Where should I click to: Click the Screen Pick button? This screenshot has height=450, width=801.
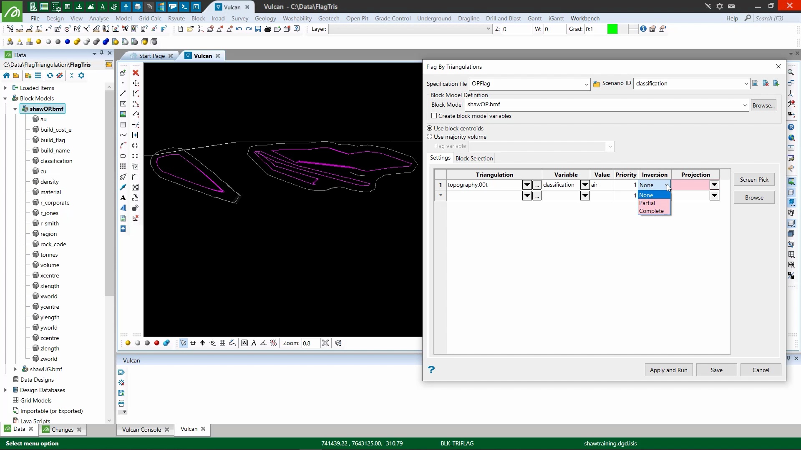pos(754,180)
